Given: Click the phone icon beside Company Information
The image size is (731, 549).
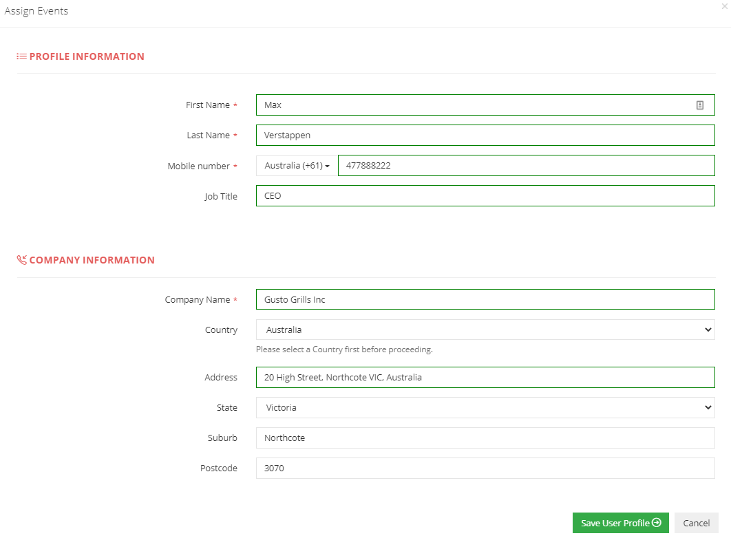Looking at the screenshot, I should [21, 260].
